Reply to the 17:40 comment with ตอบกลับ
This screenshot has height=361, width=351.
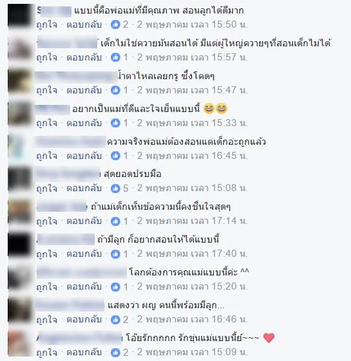[x=84, y=254]
